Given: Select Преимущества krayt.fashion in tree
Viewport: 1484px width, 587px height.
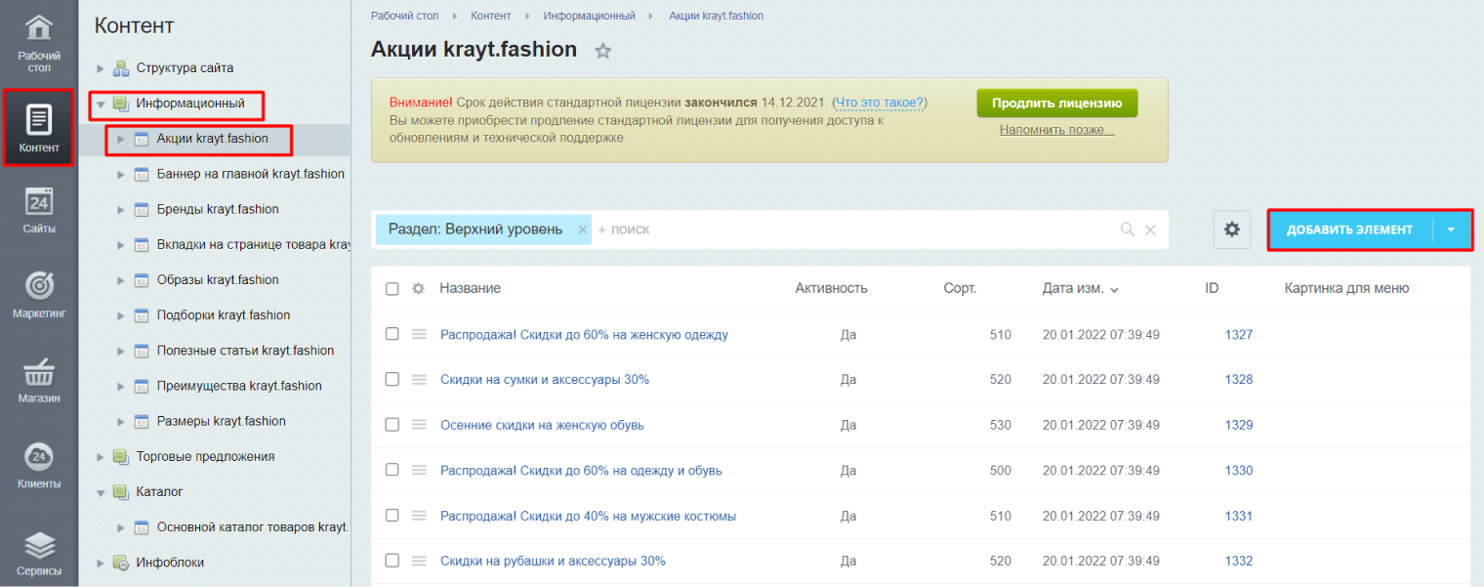Looking at the screenshot, I should tap(239, 386).
